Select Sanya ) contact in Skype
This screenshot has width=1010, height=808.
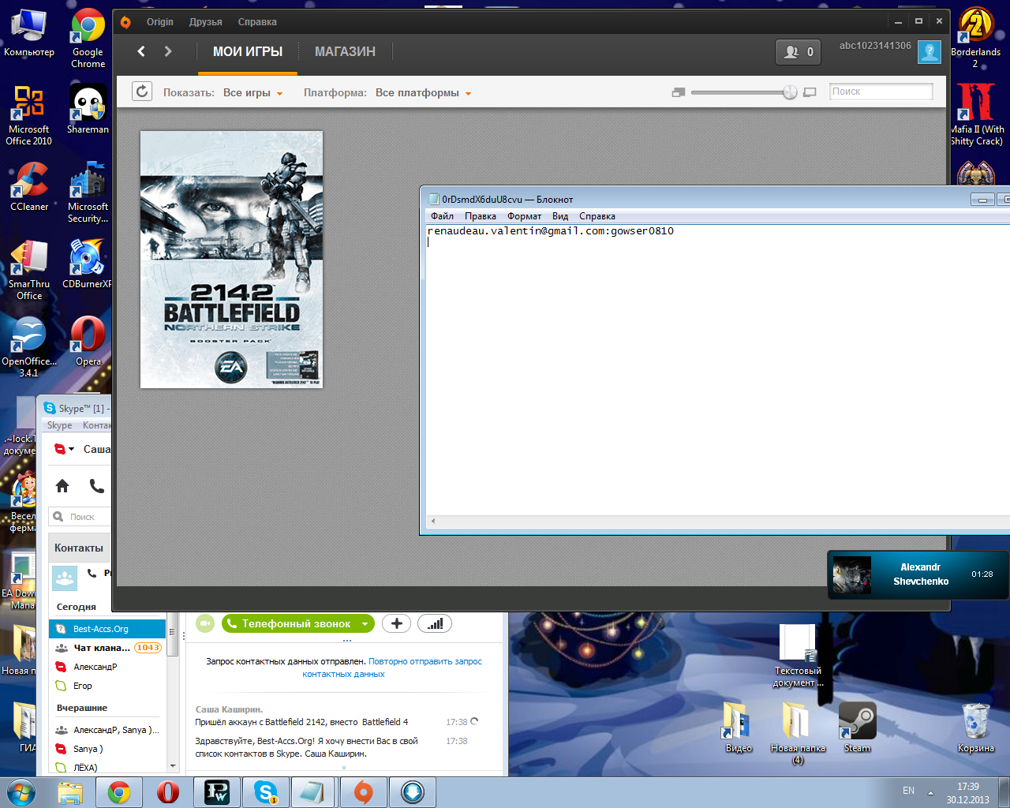[x=107, y=749]
